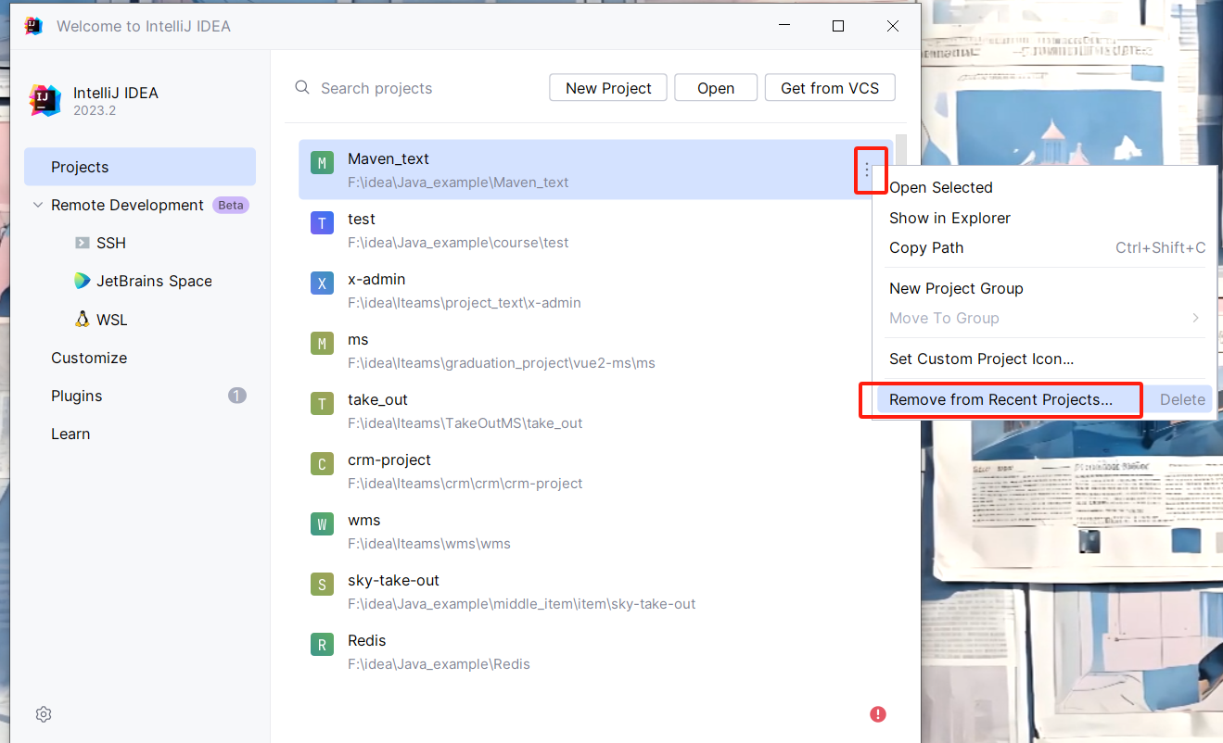Click the test project T icon

pyautogui.click(x=322, y=223)
